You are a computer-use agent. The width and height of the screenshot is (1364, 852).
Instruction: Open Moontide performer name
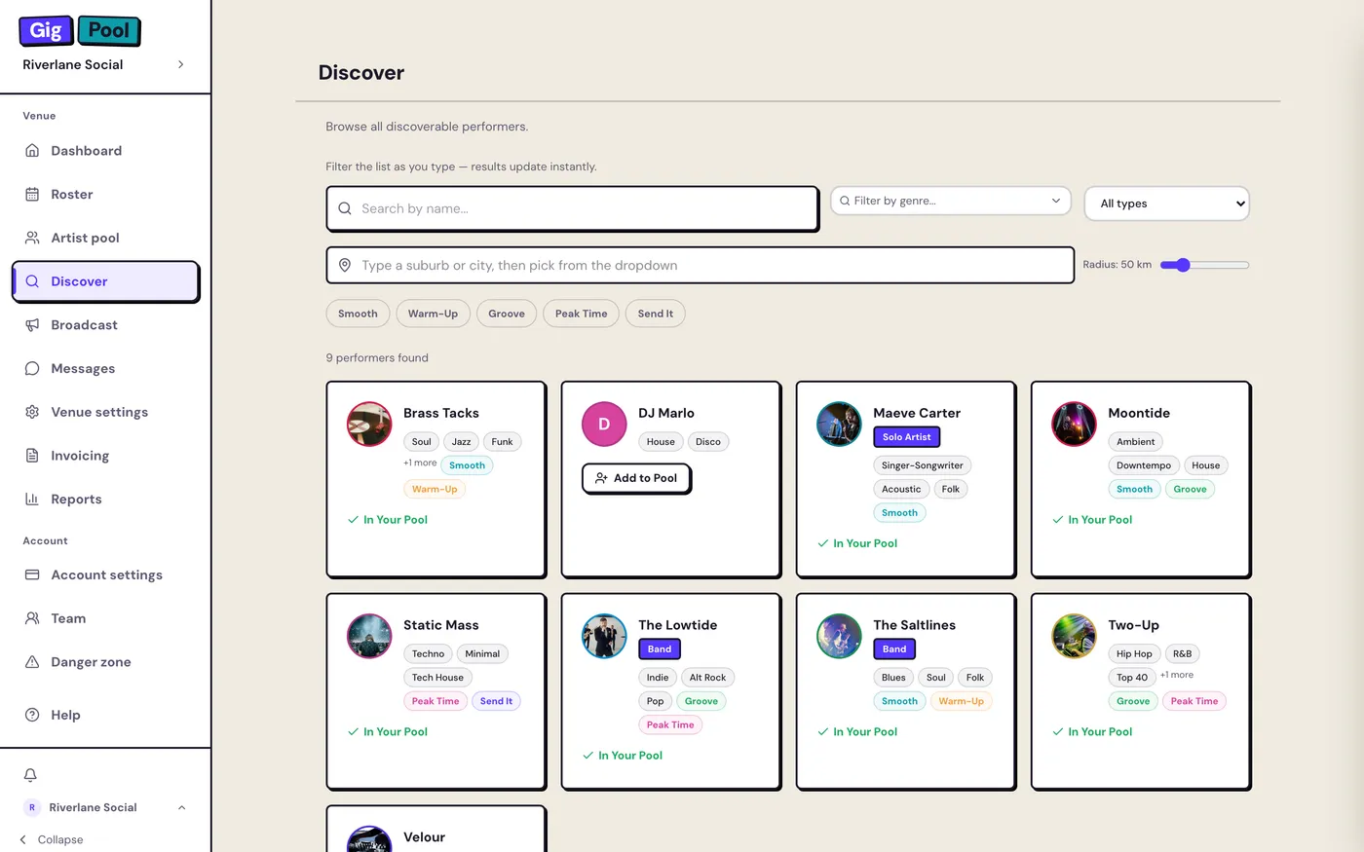click(x=1139, y=413)
